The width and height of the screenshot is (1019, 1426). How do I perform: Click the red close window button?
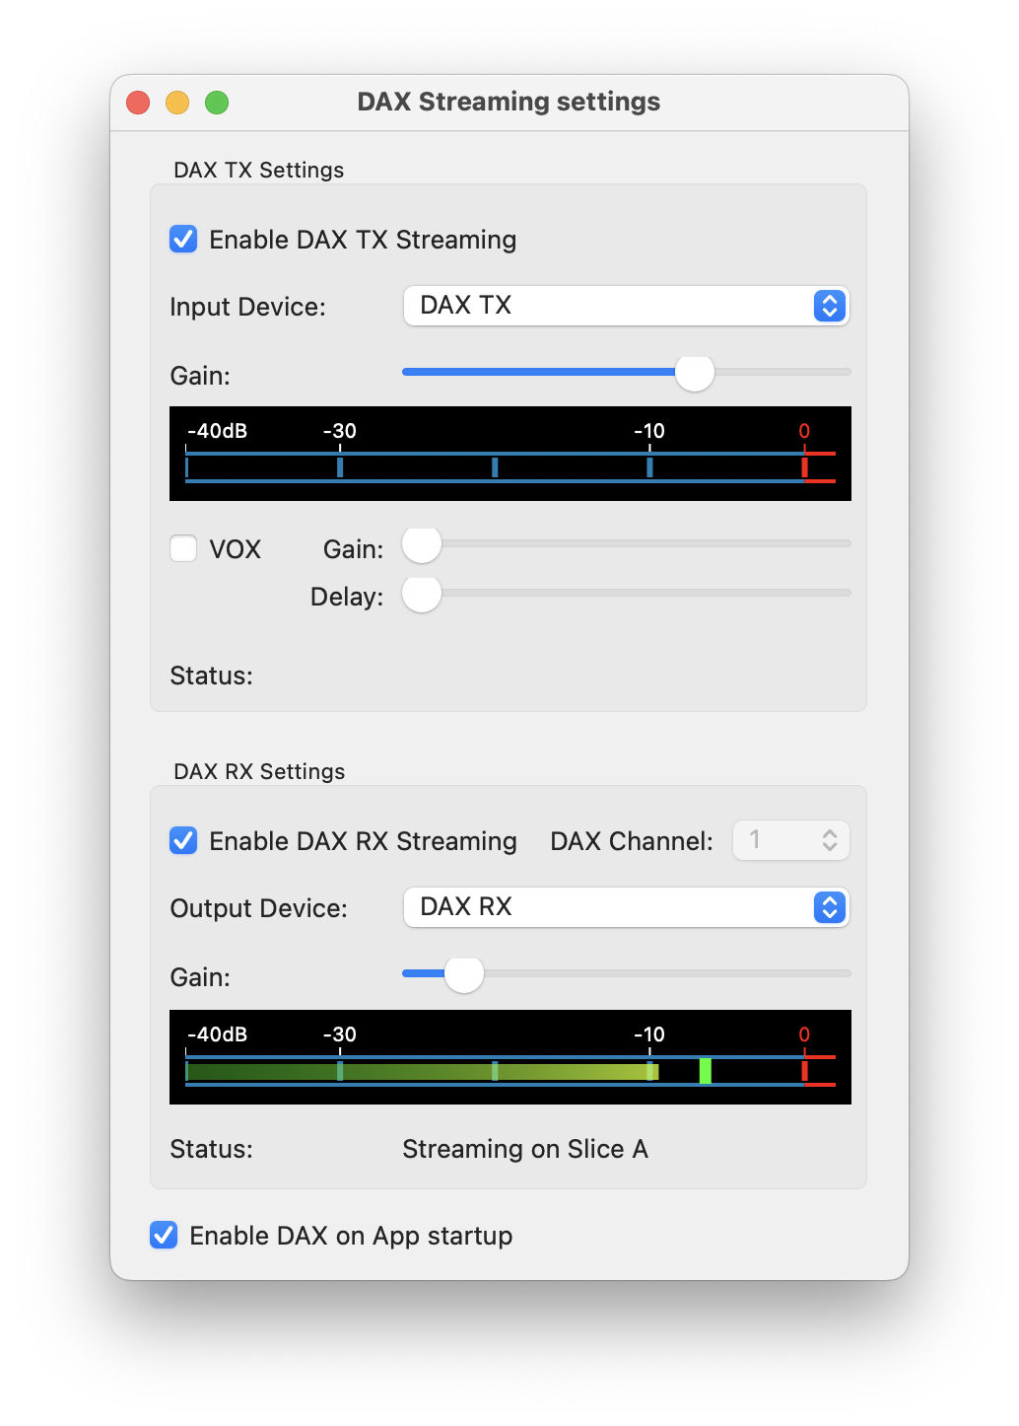(x=138, y=103)
